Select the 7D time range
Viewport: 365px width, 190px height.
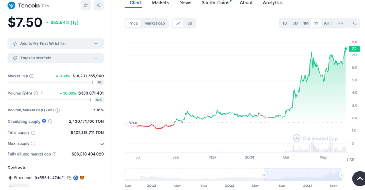295,23
